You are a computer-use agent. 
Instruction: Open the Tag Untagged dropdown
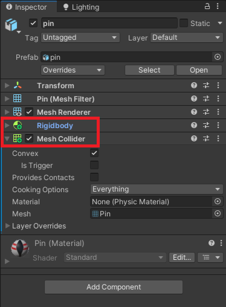pos(80,37)
